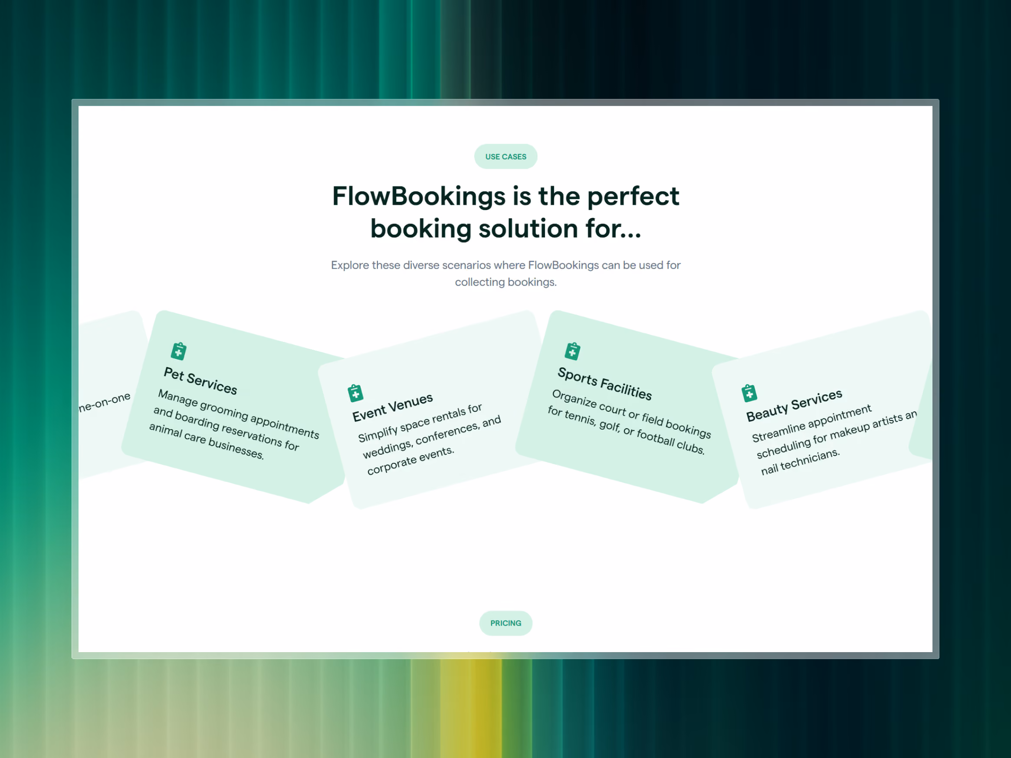1011x758 pixels.
Task: Click the Beauty Services clipboard icon
Action: pyautogui.click(x=749, y=393)
